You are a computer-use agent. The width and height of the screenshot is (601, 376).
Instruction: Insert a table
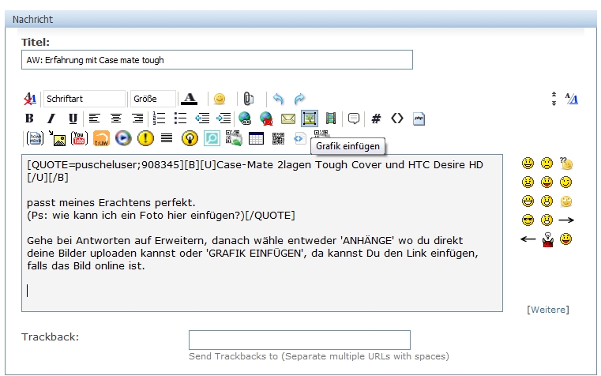pyautogui.click(x=256, y=138)
